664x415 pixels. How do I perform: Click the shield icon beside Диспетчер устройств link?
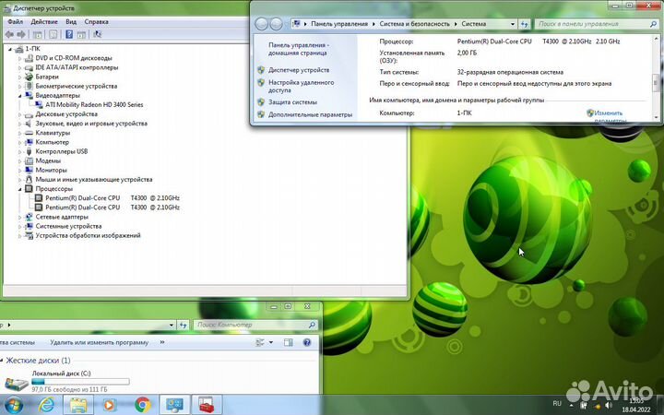pos(261,70)
